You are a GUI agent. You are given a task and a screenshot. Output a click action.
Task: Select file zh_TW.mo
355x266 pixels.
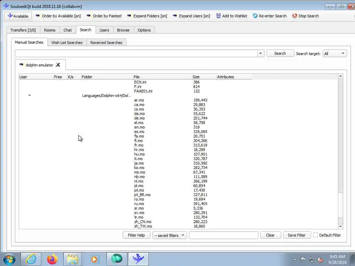143,227
